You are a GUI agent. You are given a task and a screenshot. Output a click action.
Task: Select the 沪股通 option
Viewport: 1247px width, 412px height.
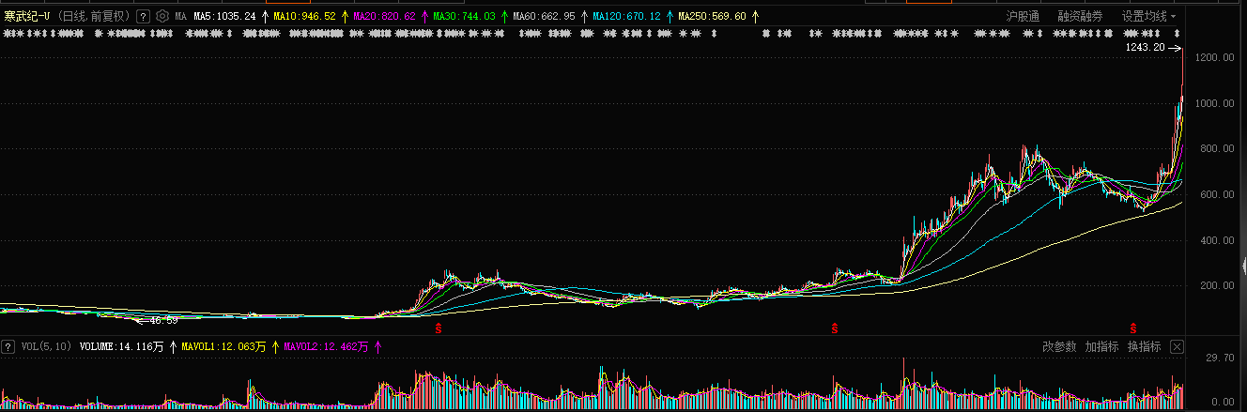tap(1022, 16)
